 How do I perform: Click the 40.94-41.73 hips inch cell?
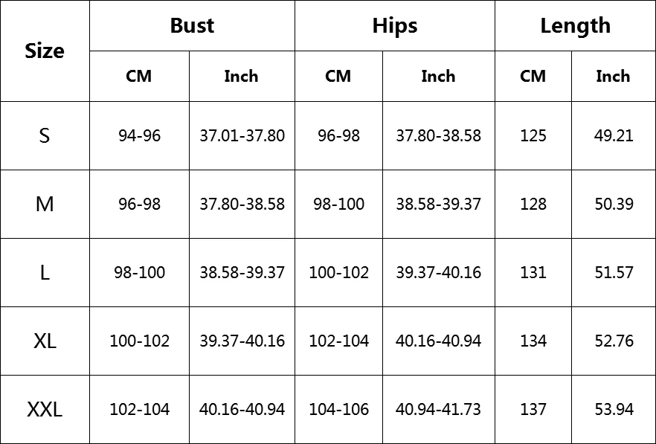[438, 409]
